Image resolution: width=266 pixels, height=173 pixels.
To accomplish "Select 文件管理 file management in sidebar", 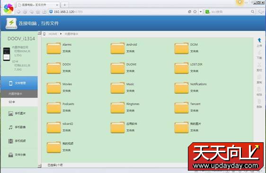I will click(19, 83).
